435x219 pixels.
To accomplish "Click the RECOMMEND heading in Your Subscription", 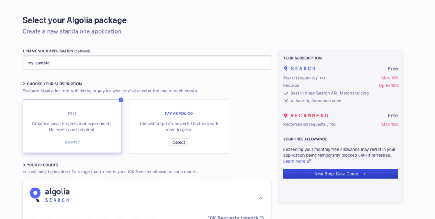I will (309, 116).
